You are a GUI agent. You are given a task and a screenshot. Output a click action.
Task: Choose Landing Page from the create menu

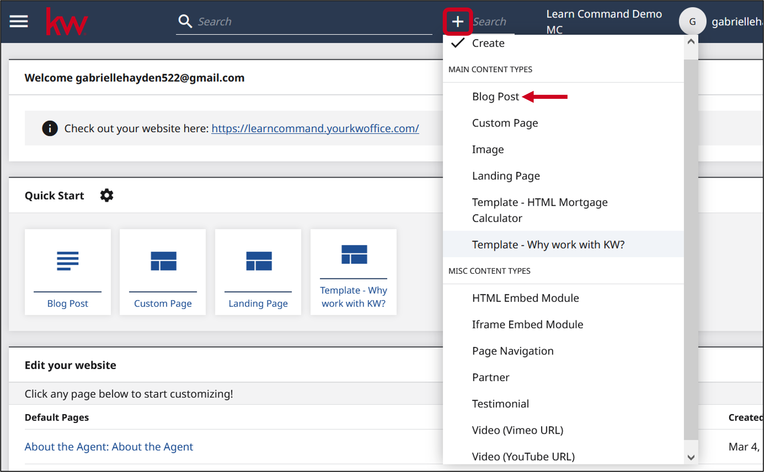click(x=563, y=176)
